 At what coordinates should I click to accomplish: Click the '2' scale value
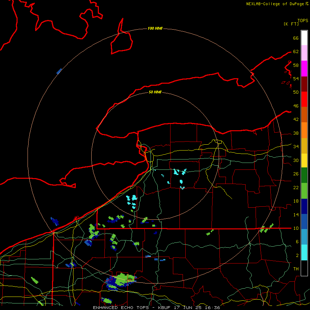pos(297,255)
